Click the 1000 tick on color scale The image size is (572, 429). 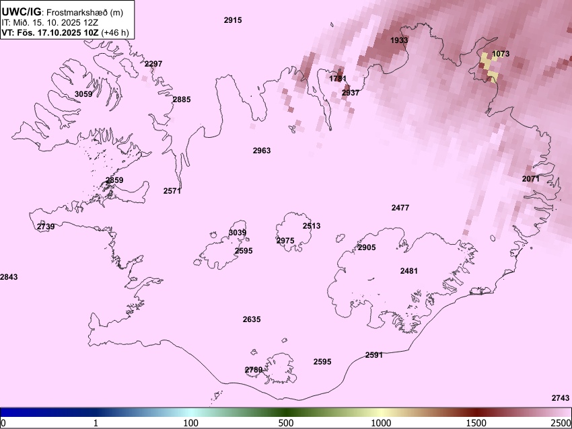coord(381,423)
